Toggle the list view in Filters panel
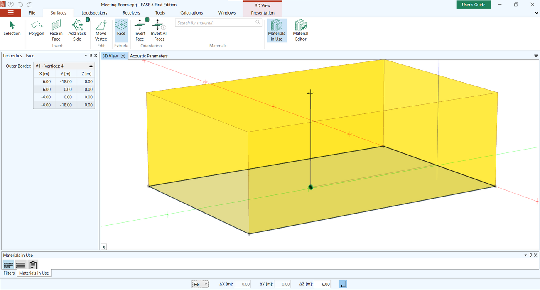Screen dimensions: 540x290 [20, 264]
